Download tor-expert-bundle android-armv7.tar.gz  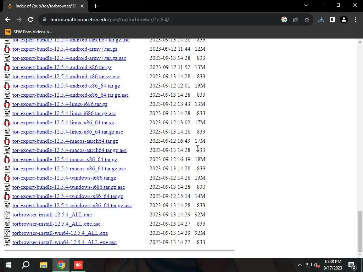click(x=65, y=49)
